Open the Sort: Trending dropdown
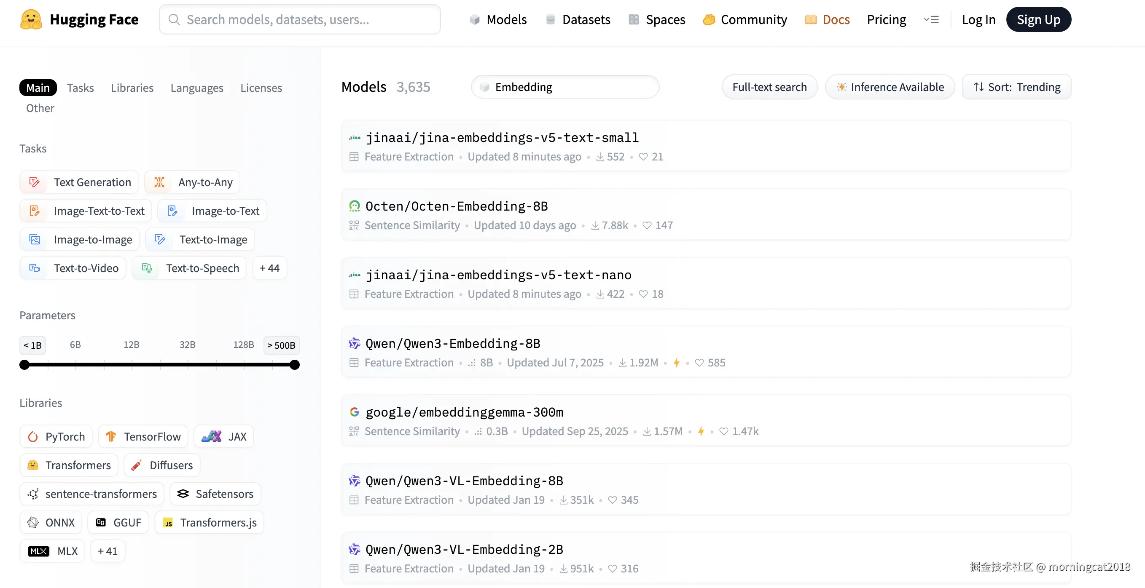The width and height of the screenshot is (1145, 588). [1016, 87]
